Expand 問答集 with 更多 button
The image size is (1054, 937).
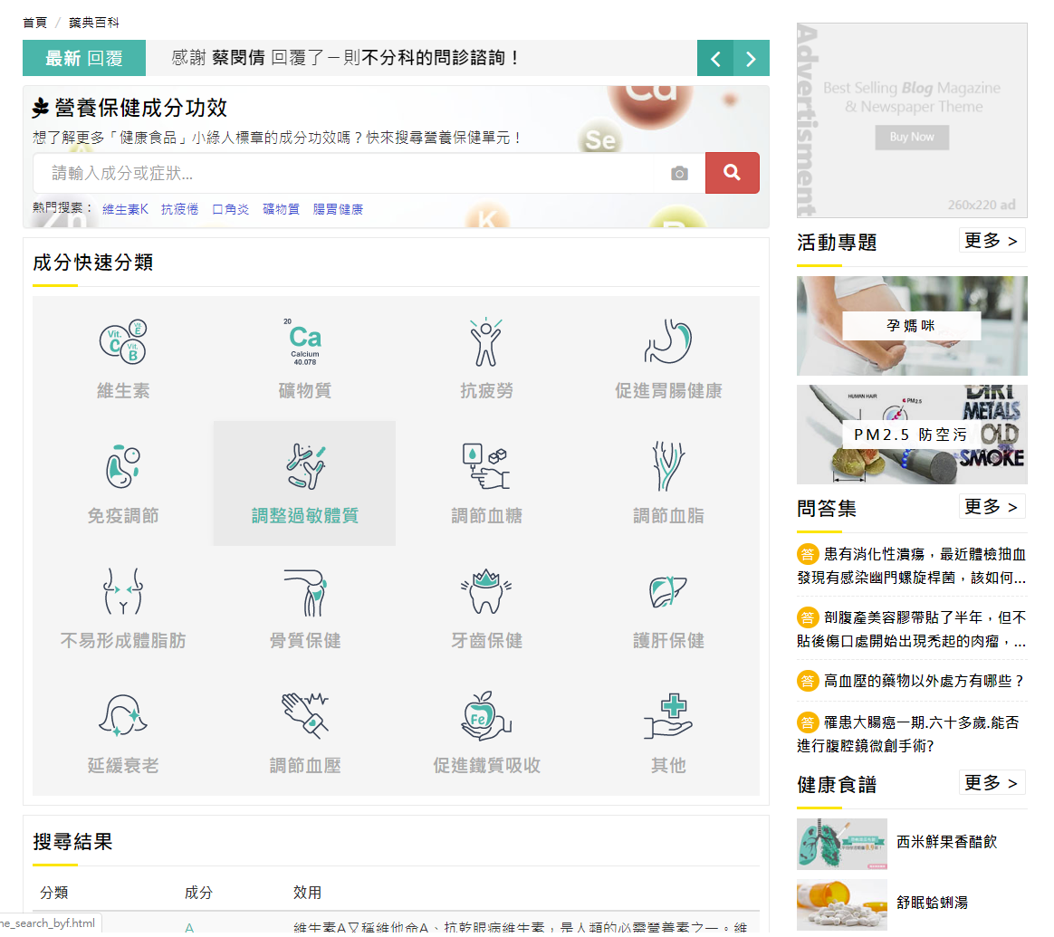tap(992, 507)
